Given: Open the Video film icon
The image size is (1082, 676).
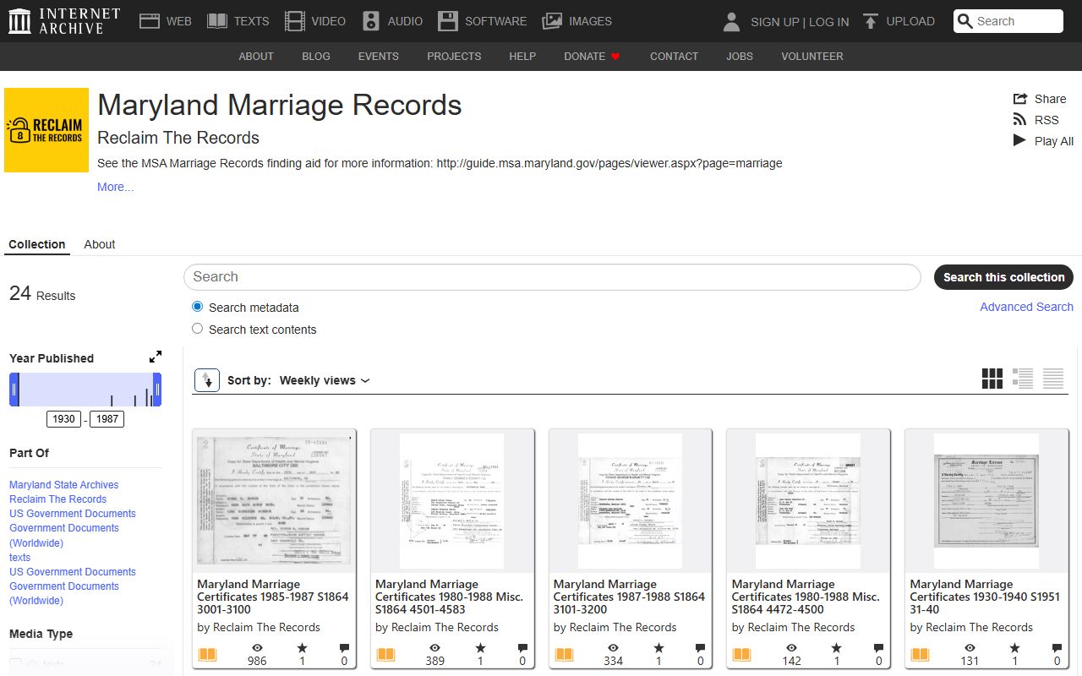Looking at the screenshot, I should [294, 21].
